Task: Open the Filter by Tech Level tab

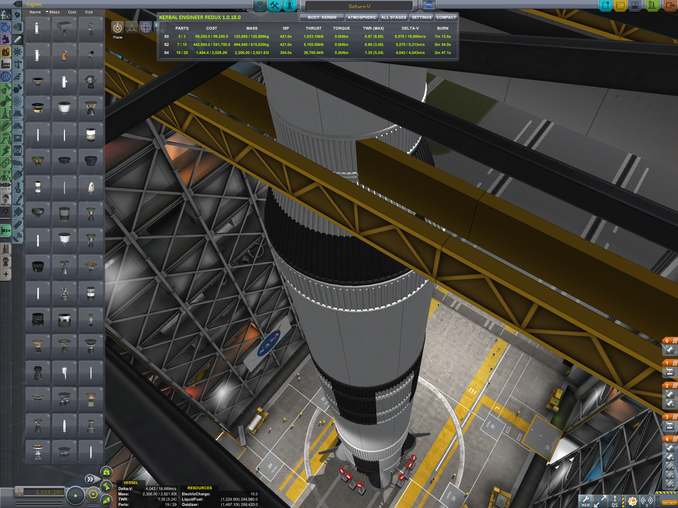Action: (x=6, y=77)
